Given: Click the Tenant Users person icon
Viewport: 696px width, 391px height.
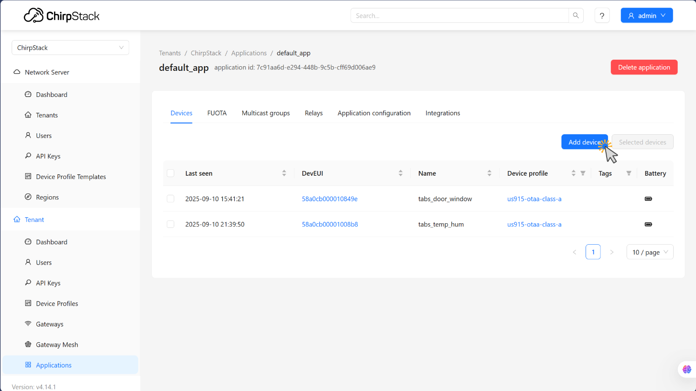Looking at the screenshot, I should click(28, 262).
